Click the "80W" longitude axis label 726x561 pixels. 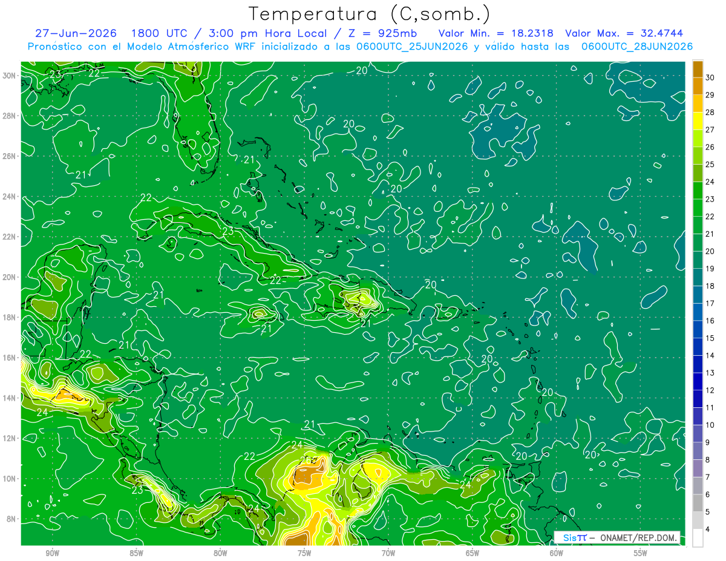[x=220, y=554]
